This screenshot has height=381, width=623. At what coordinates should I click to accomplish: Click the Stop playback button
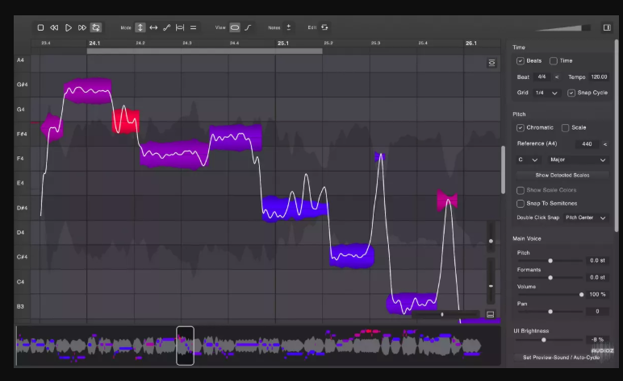click(x=40, y=27)
